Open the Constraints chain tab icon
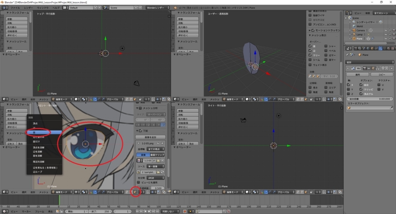The width and height of the screenshot is (396, 214). coord(376,48)
